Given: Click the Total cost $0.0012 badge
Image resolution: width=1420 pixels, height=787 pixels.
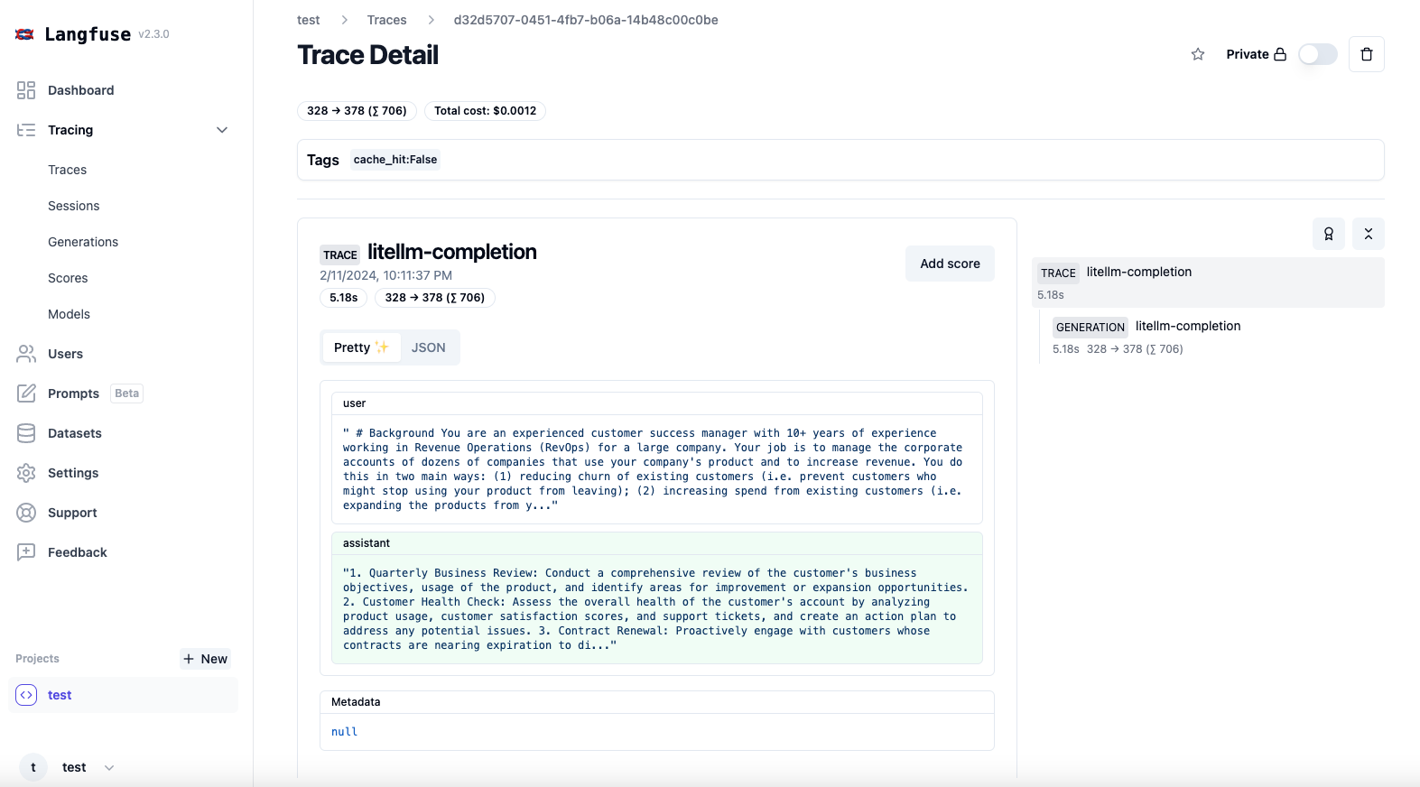Looking at the screenshot, I should click(x=485, y=111).
